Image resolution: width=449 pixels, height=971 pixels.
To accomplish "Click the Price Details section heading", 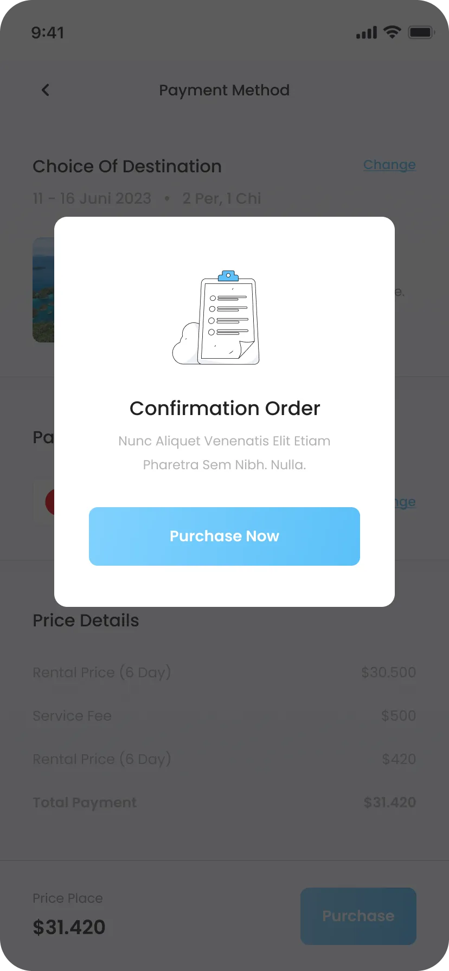I will click(x=86, y=620).
